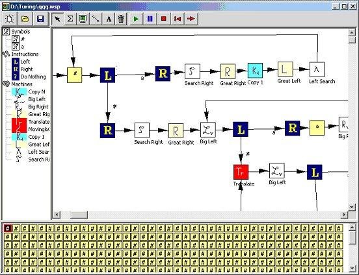Select the arrow pointer tool
The height and width of the screenshot is (275, 359).
57,19
